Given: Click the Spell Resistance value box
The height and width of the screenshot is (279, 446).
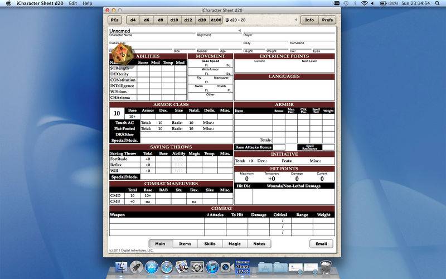Looking at the screenshot, I should 328,147.
